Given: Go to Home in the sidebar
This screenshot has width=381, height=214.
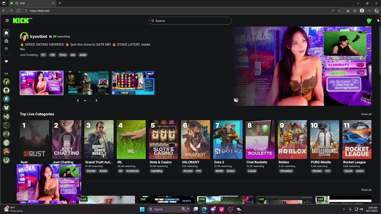Looking at the screenshot, I should coord(6,33).
